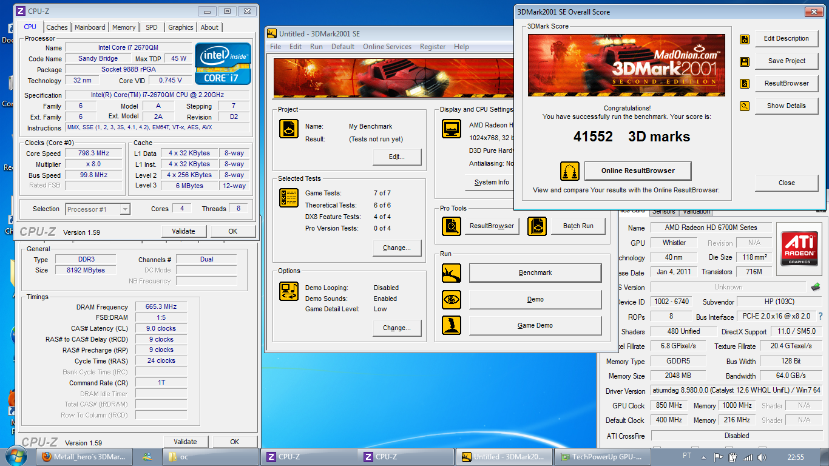Screen dimensions: 829x466
Task: Click the Display and CPU Settings monitor icon
Action: point(452,129)
